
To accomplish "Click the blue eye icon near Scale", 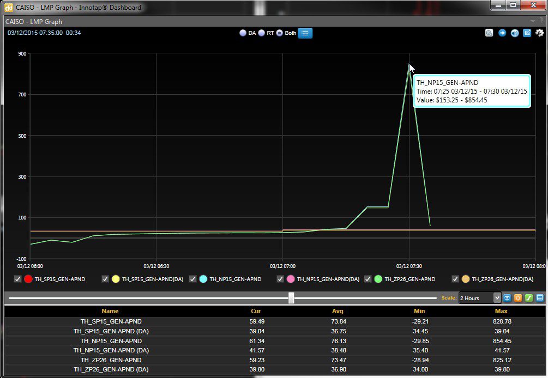I will point(507,298).
